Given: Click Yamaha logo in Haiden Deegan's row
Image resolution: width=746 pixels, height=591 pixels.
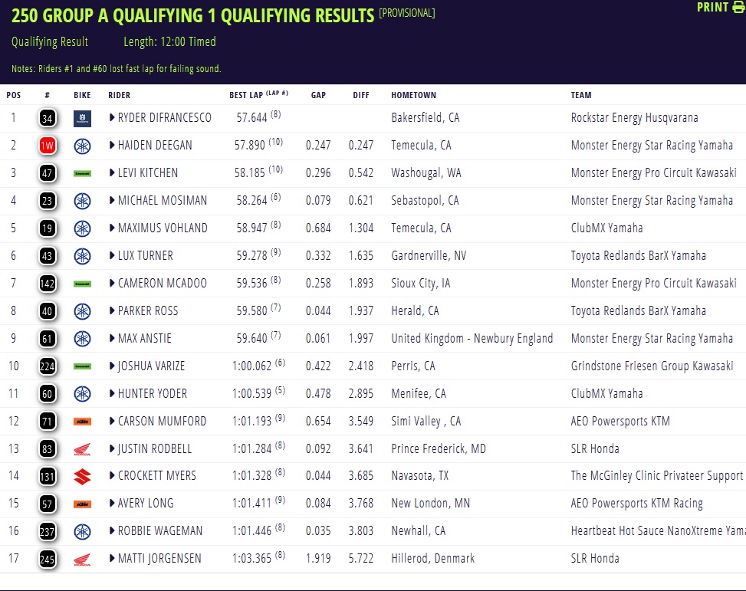Looking at the screenshot, I should point(82,146).
